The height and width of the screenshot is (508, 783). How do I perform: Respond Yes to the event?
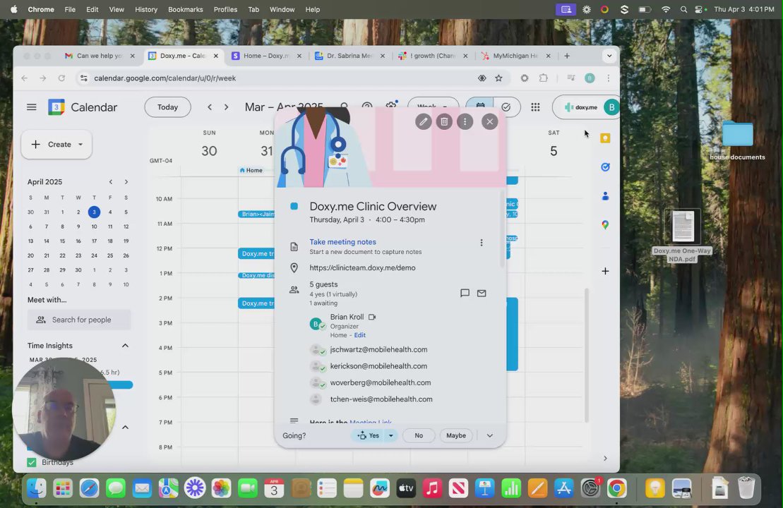click(369, 435)
